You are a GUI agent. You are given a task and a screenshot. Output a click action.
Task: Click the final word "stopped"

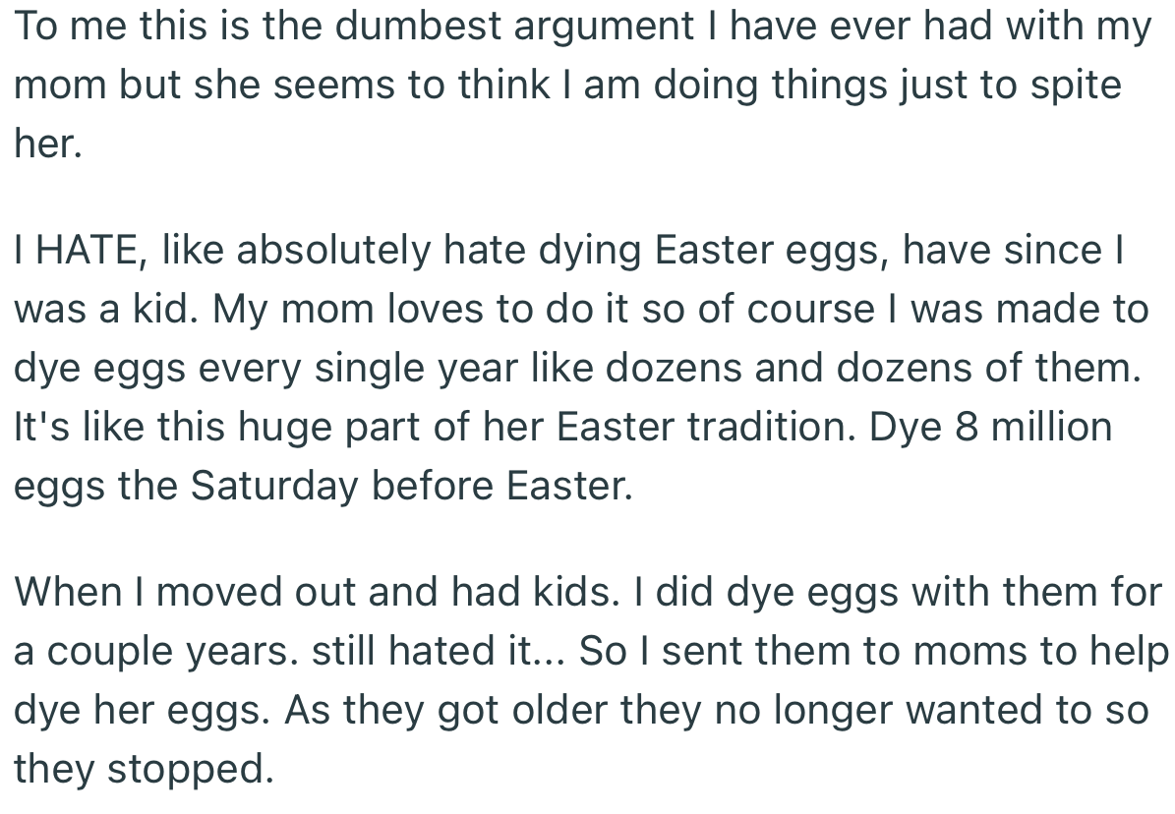pos(188,770)
